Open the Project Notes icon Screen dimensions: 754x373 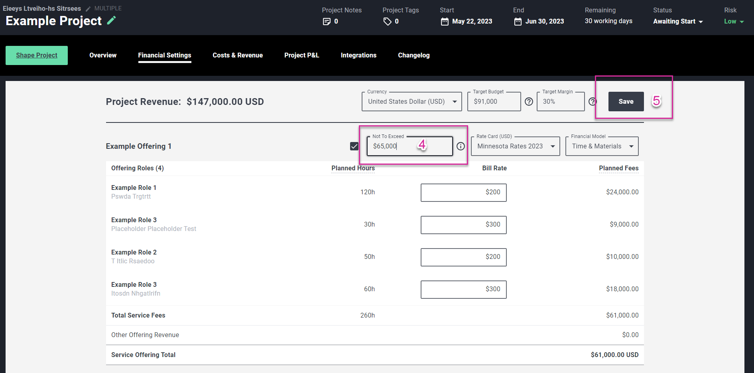pyautogui.click(x=327, y=22)
